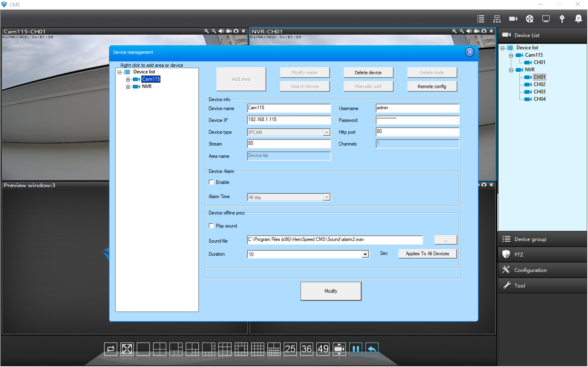Collapse the Cam115 node in right Device list
588x367 pixels.
coord(511,55)
